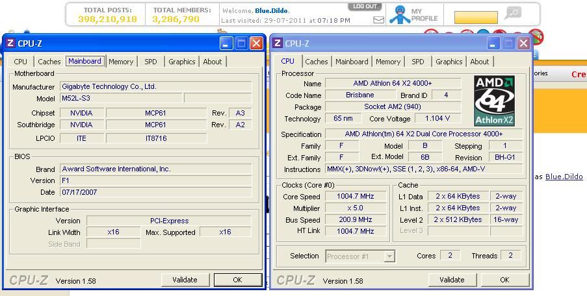
Task: Click the Level 2 cache 2 x 512 KBytes value
Action: (458, 220)
